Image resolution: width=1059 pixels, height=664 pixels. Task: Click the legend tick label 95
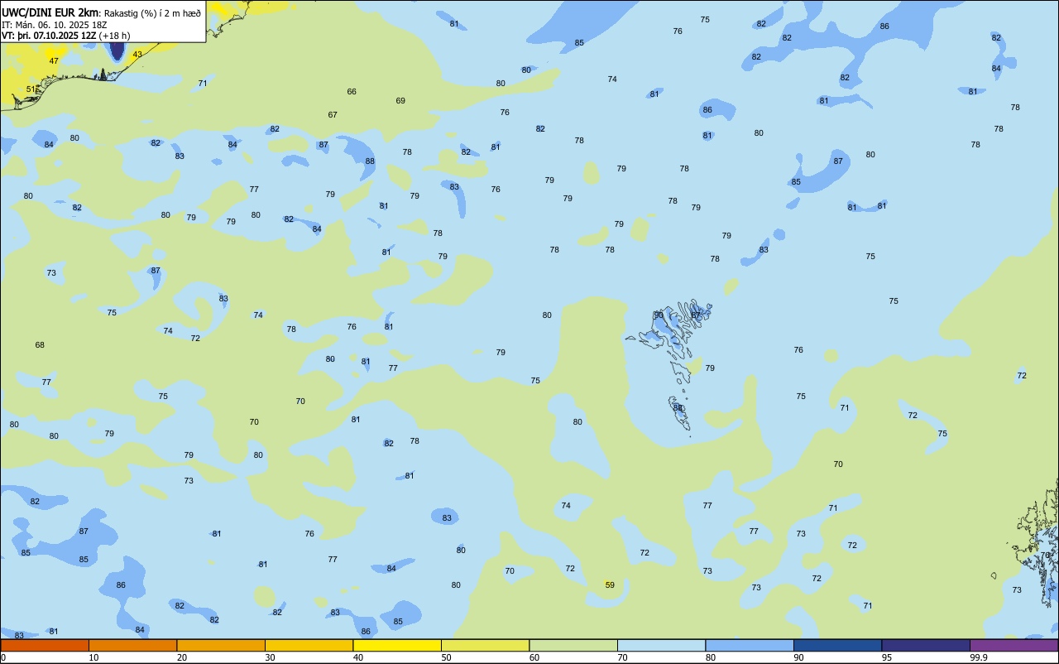point(887,657)
